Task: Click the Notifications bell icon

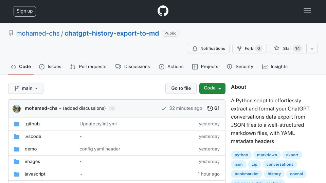Action: coord(195,48)
